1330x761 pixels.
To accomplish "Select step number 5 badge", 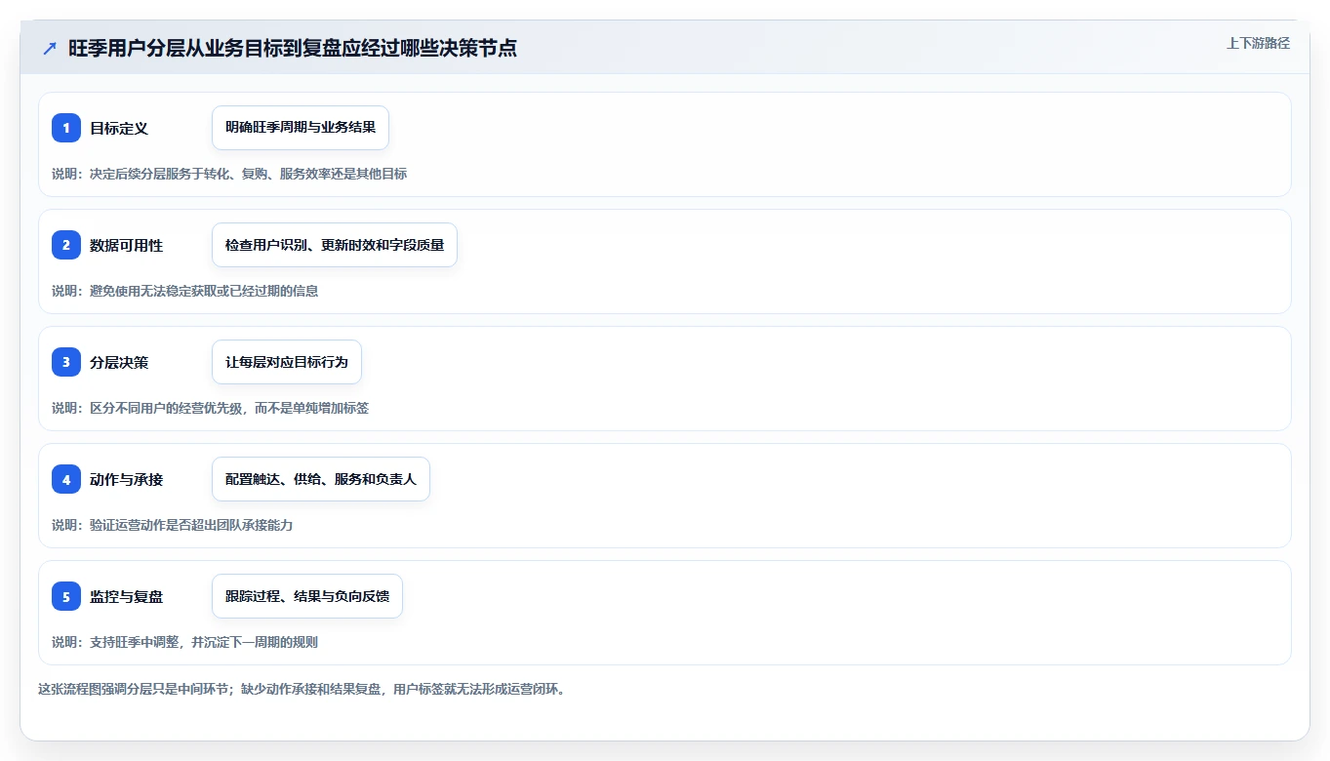I will coord(66,596).
